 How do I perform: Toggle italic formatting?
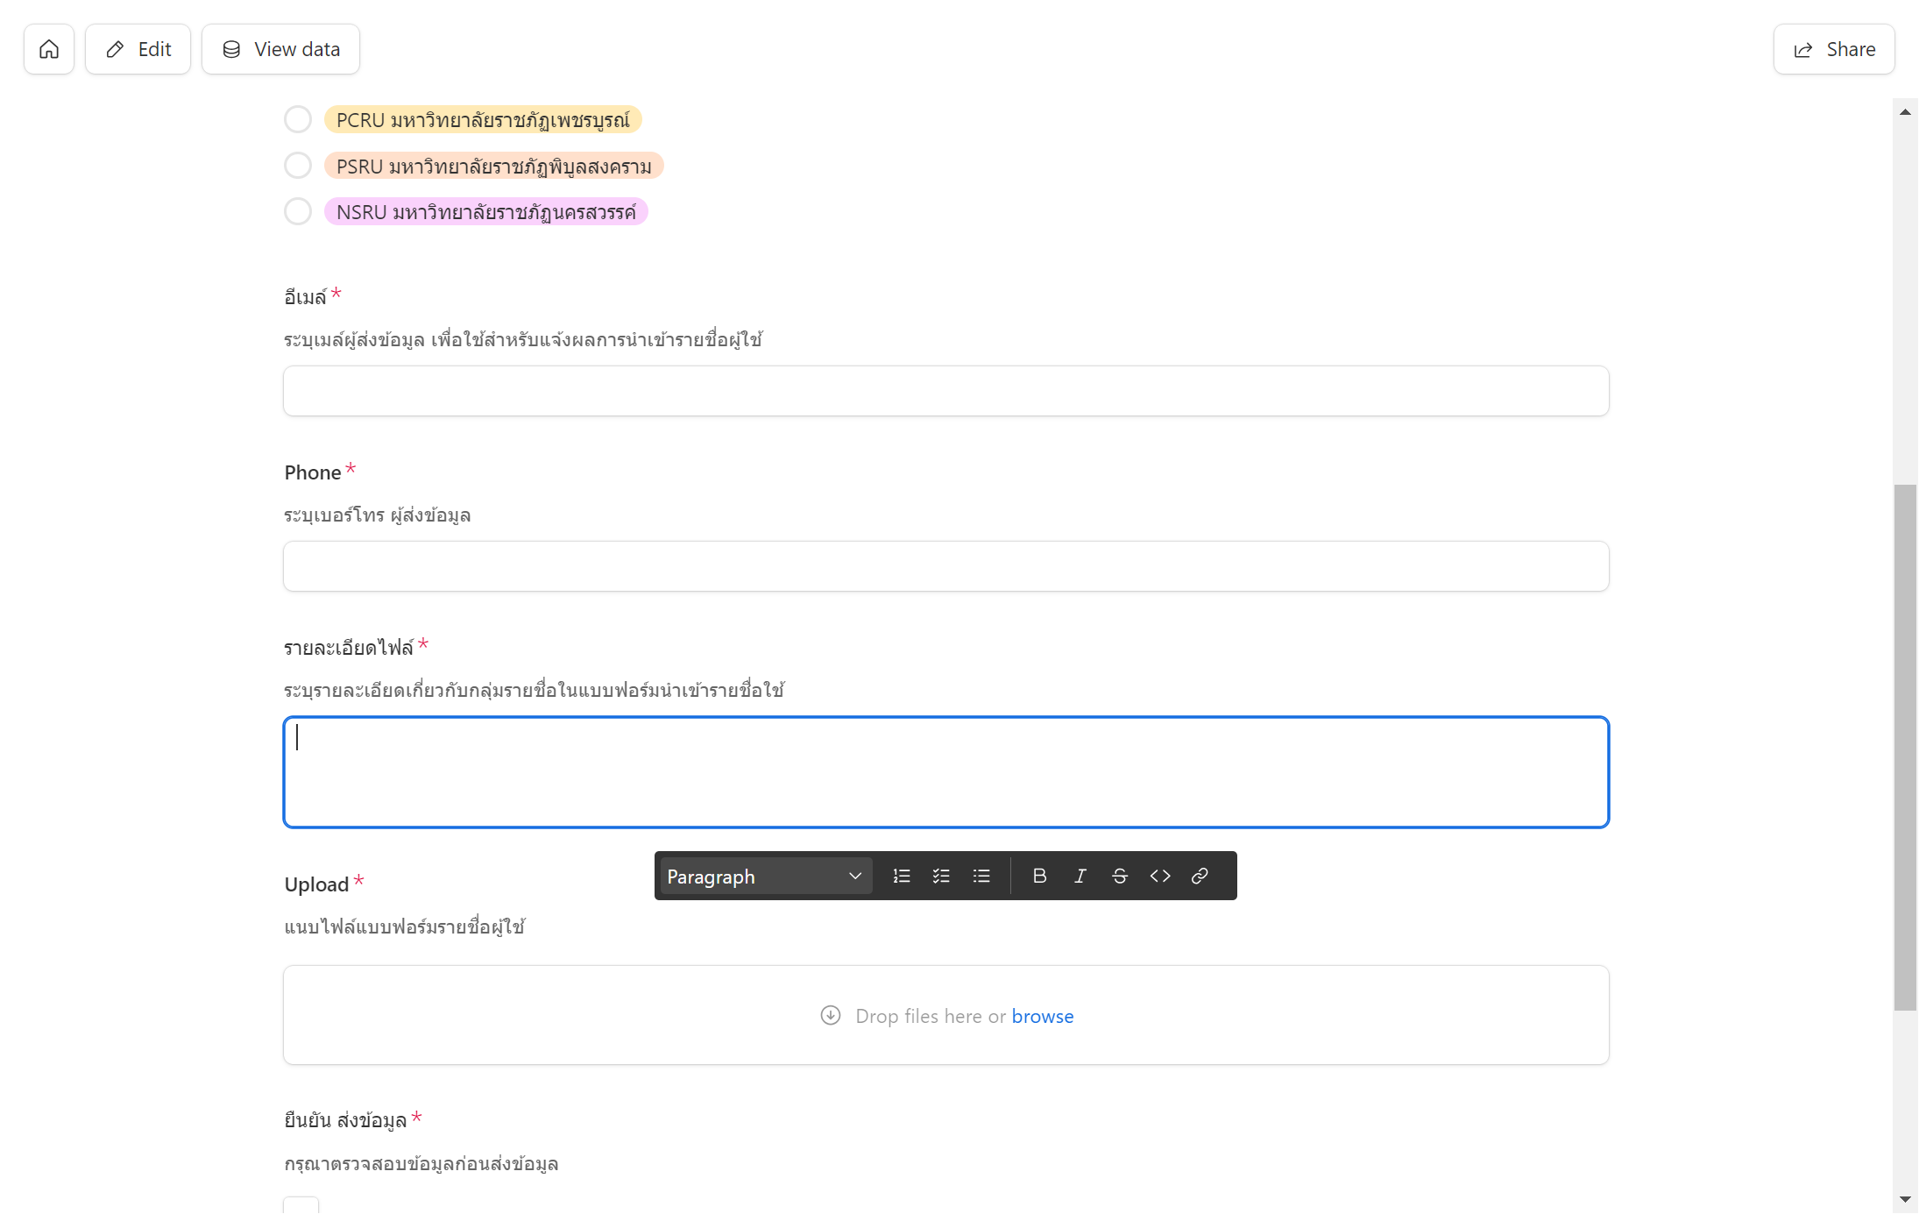(1080, 876)
